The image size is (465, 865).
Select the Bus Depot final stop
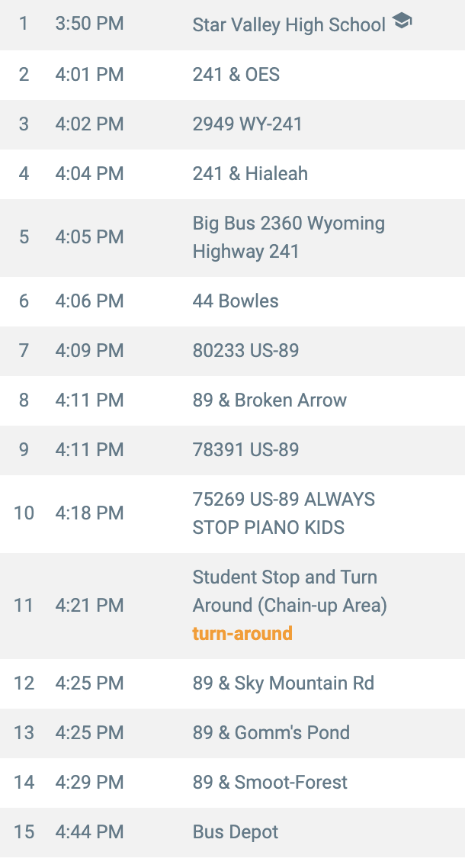click(x=236, y=832)
